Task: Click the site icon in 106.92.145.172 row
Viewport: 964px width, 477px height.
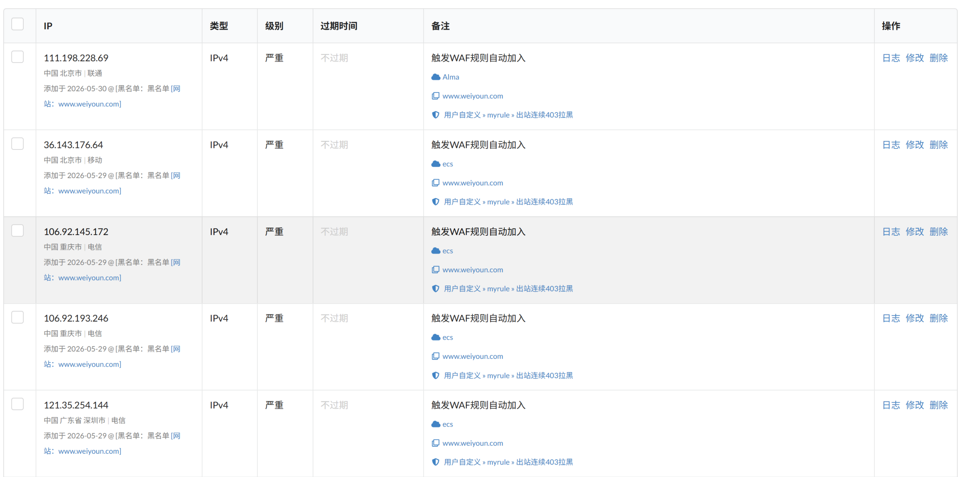Action: pyautogui.click(x=435, y=270)
